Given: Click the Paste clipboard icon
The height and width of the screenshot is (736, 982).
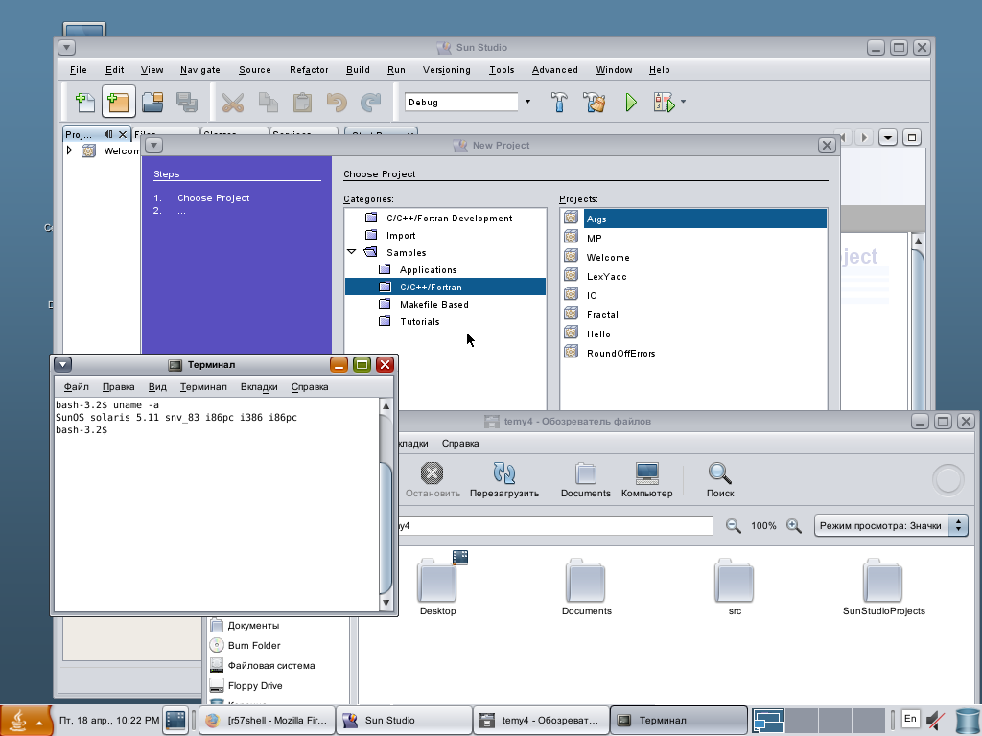Looking at the screenshot, I should tap(302, 102).
